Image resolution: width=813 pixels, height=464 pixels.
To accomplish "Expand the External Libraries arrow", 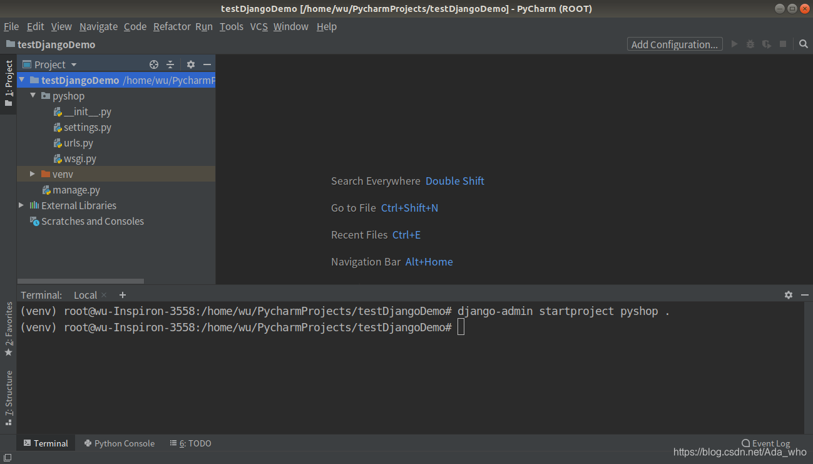I will pos(22,205).
